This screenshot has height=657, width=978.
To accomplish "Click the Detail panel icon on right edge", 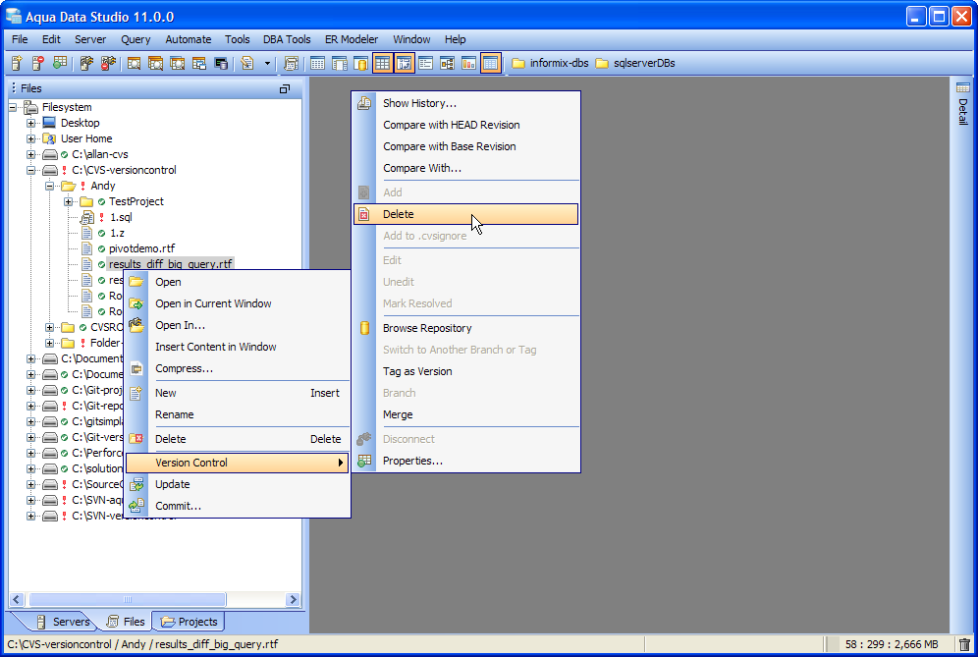I will pos(963,87).
